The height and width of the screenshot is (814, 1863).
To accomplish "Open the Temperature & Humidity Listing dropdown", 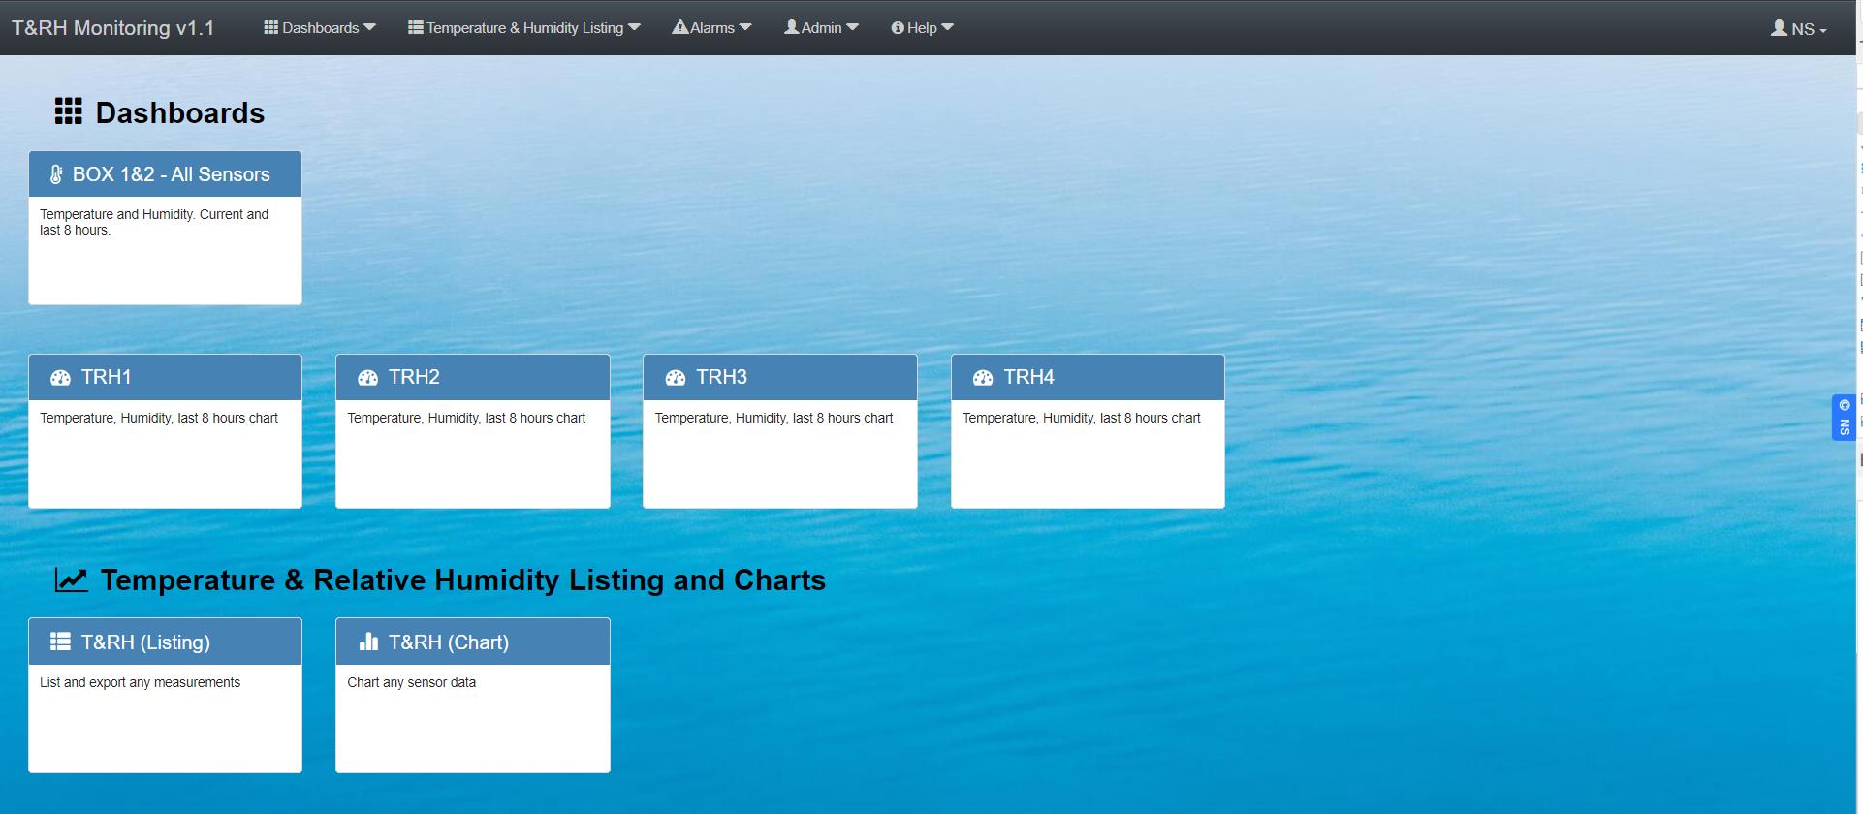I will tap(524, 28).
